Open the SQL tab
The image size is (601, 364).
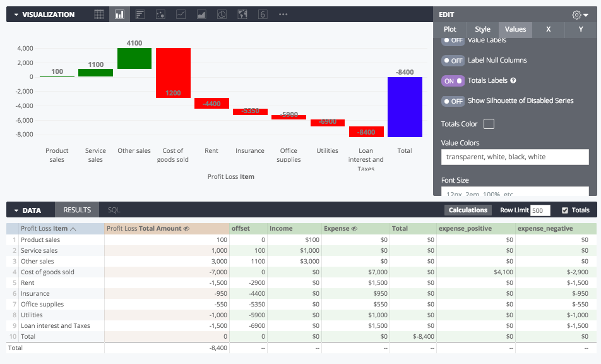(x=114, y=210)
